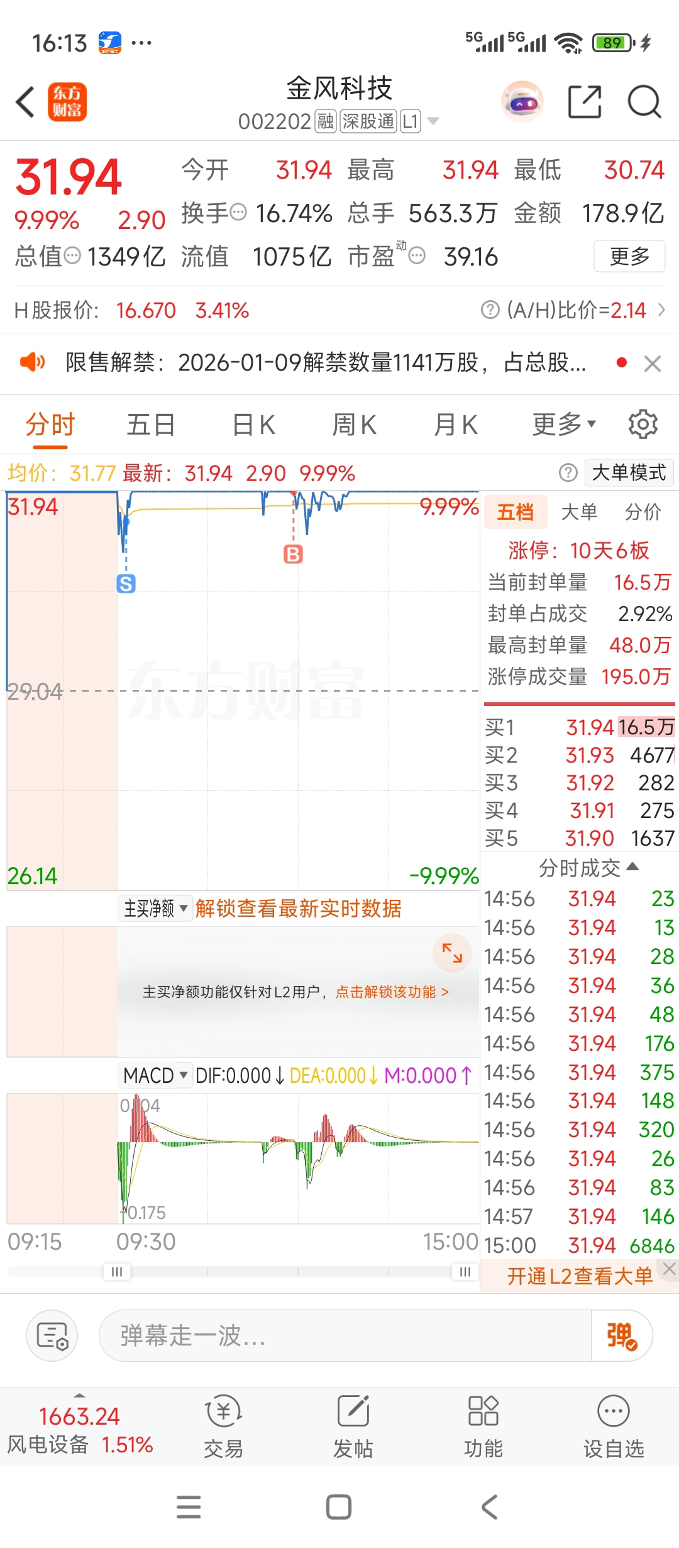Viewport: 679px width, 1548px height.
Task: Tap the 深股通 tag
Action: point(368,121)
